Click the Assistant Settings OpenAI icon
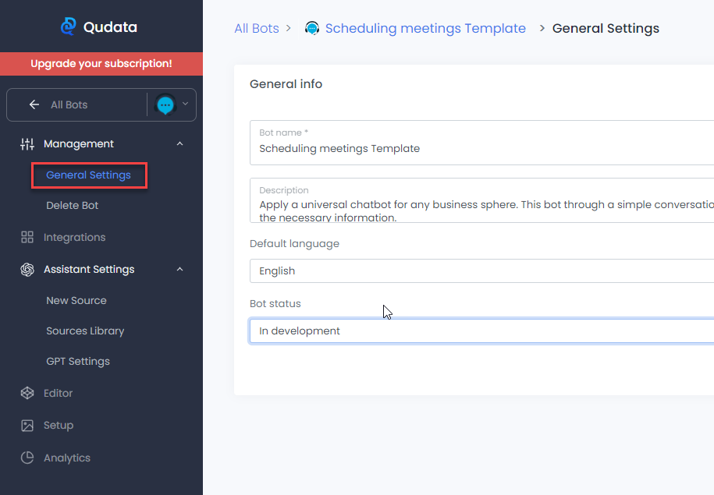This screenshot has height=495, width=714. [27, 269]
